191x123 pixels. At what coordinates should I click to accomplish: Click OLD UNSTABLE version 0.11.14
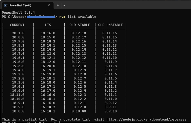110,41
